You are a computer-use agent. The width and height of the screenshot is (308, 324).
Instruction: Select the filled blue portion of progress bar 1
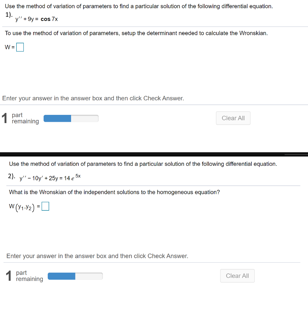click(57, 118)
